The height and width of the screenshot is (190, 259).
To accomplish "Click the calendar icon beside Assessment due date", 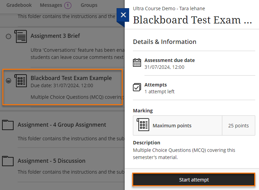I will (137, 63).
